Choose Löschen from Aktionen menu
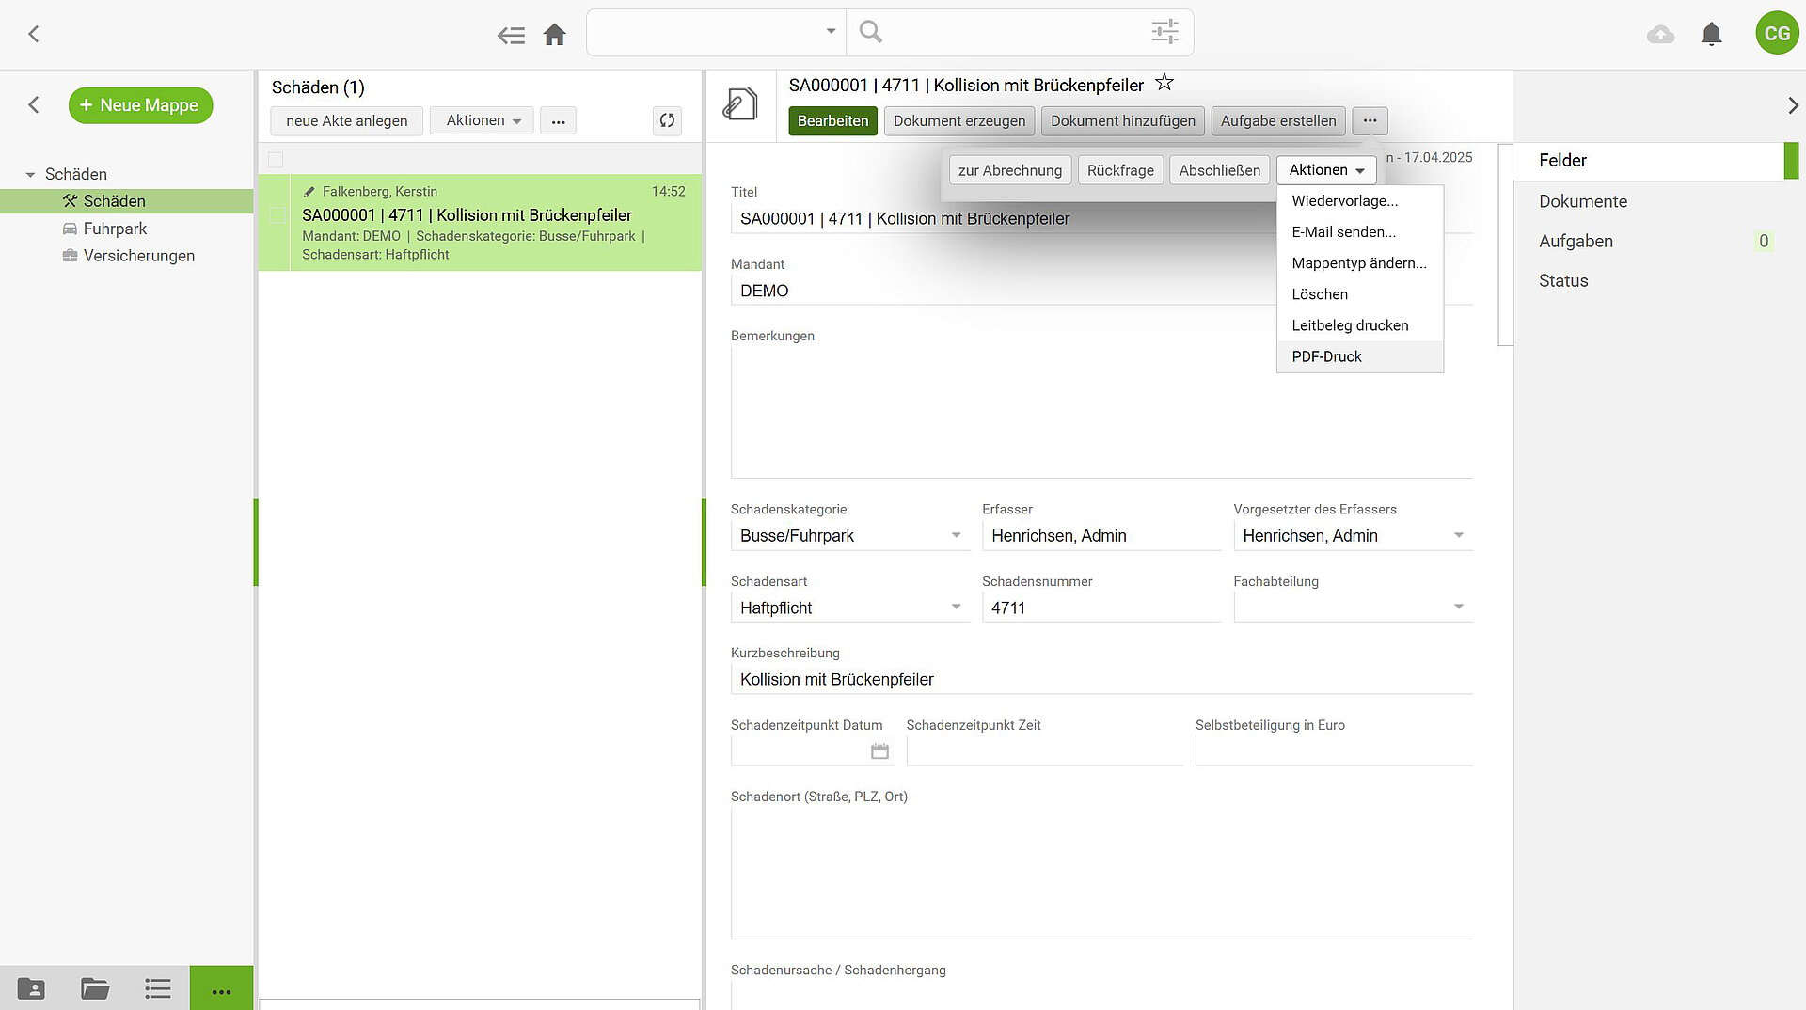This screenshot has height=1010, width=1806. 1360,294
